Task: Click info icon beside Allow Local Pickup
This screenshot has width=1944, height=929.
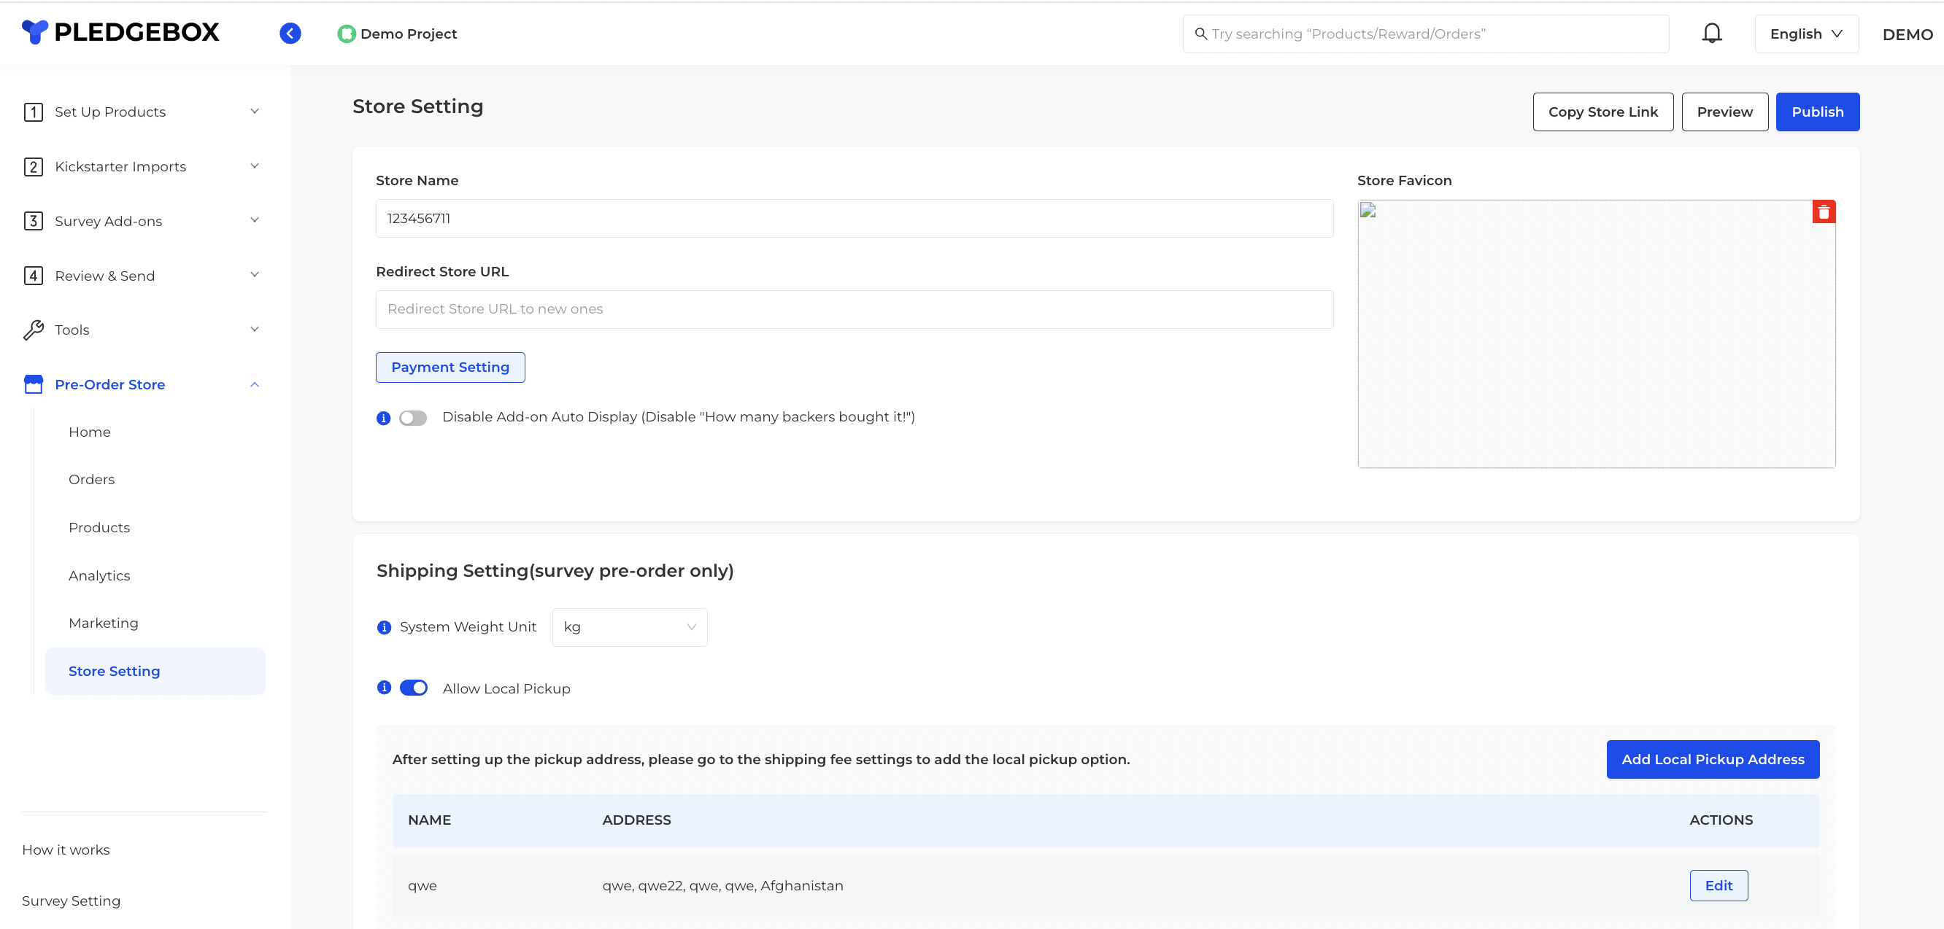Action: coord(384,688)
